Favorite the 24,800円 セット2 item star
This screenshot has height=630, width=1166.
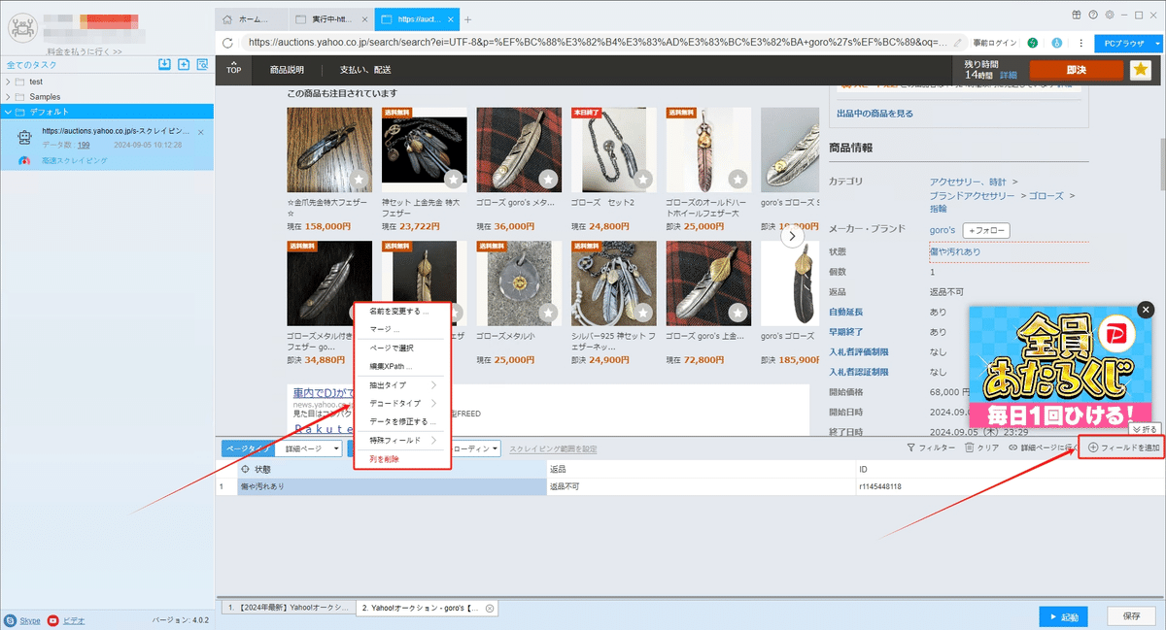tap(642, 179)
